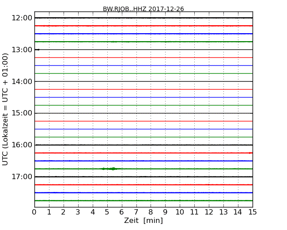Select the 16:00 time label
Viewport: 287px width, 230px height.
(x=22, y=145)
